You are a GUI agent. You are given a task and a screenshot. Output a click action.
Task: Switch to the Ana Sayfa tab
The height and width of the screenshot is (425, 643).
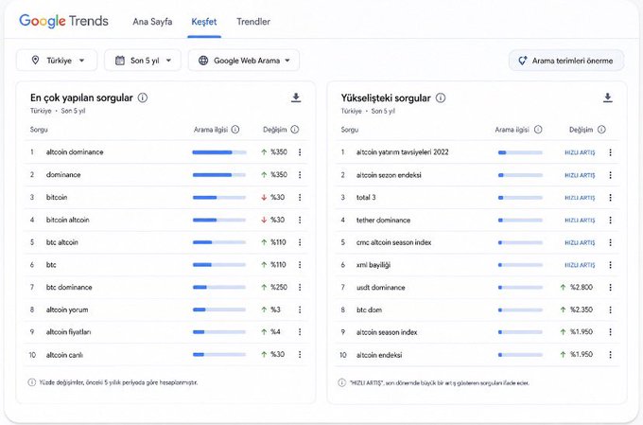point(152,22)
